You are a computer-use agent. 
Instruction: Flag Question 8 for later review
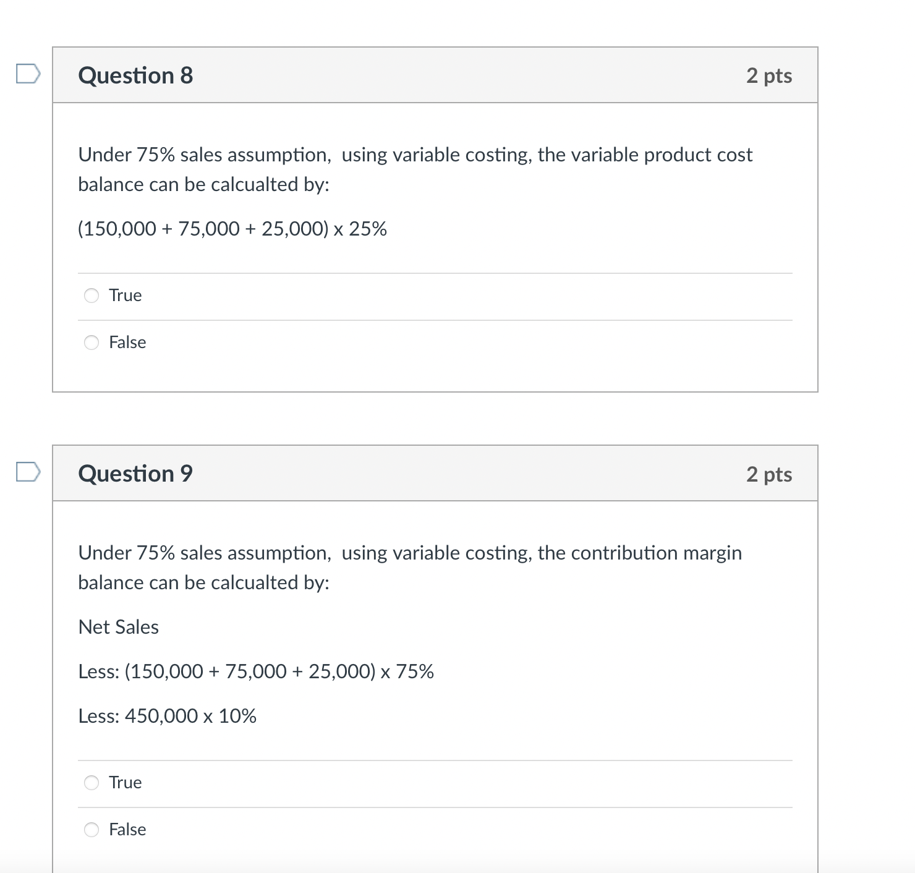28,74
